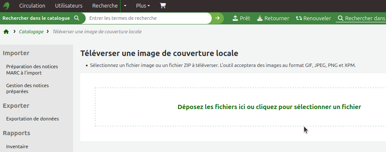Switch to the Prêt search tab
Screen dimensions: 386x152
tap(241, 18)
